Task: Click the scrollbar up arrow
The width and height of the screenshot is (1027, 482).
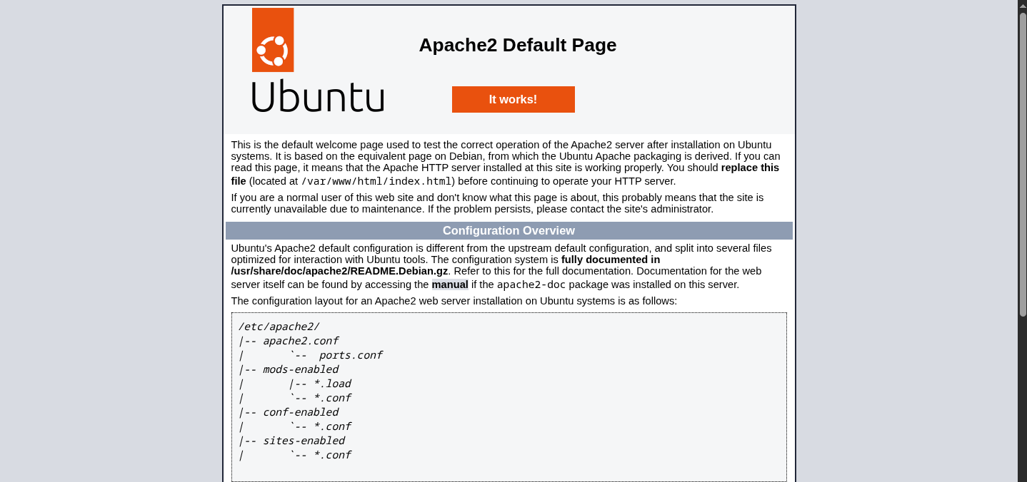Action: (x=1022, y=6)
